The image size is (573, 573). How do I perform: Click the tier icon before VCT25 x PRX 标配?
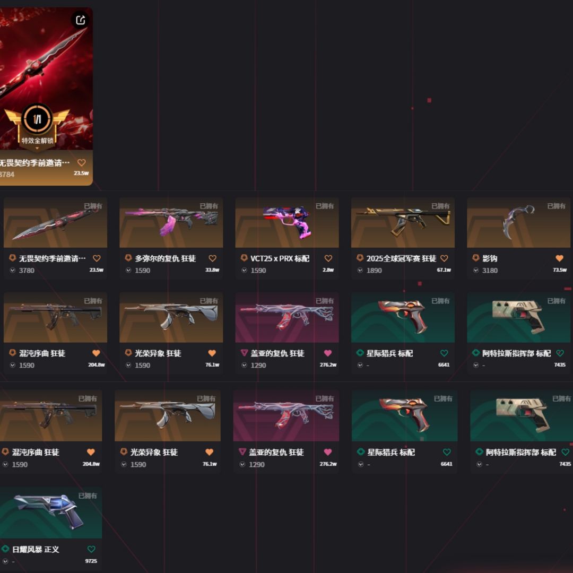(244, 258)
